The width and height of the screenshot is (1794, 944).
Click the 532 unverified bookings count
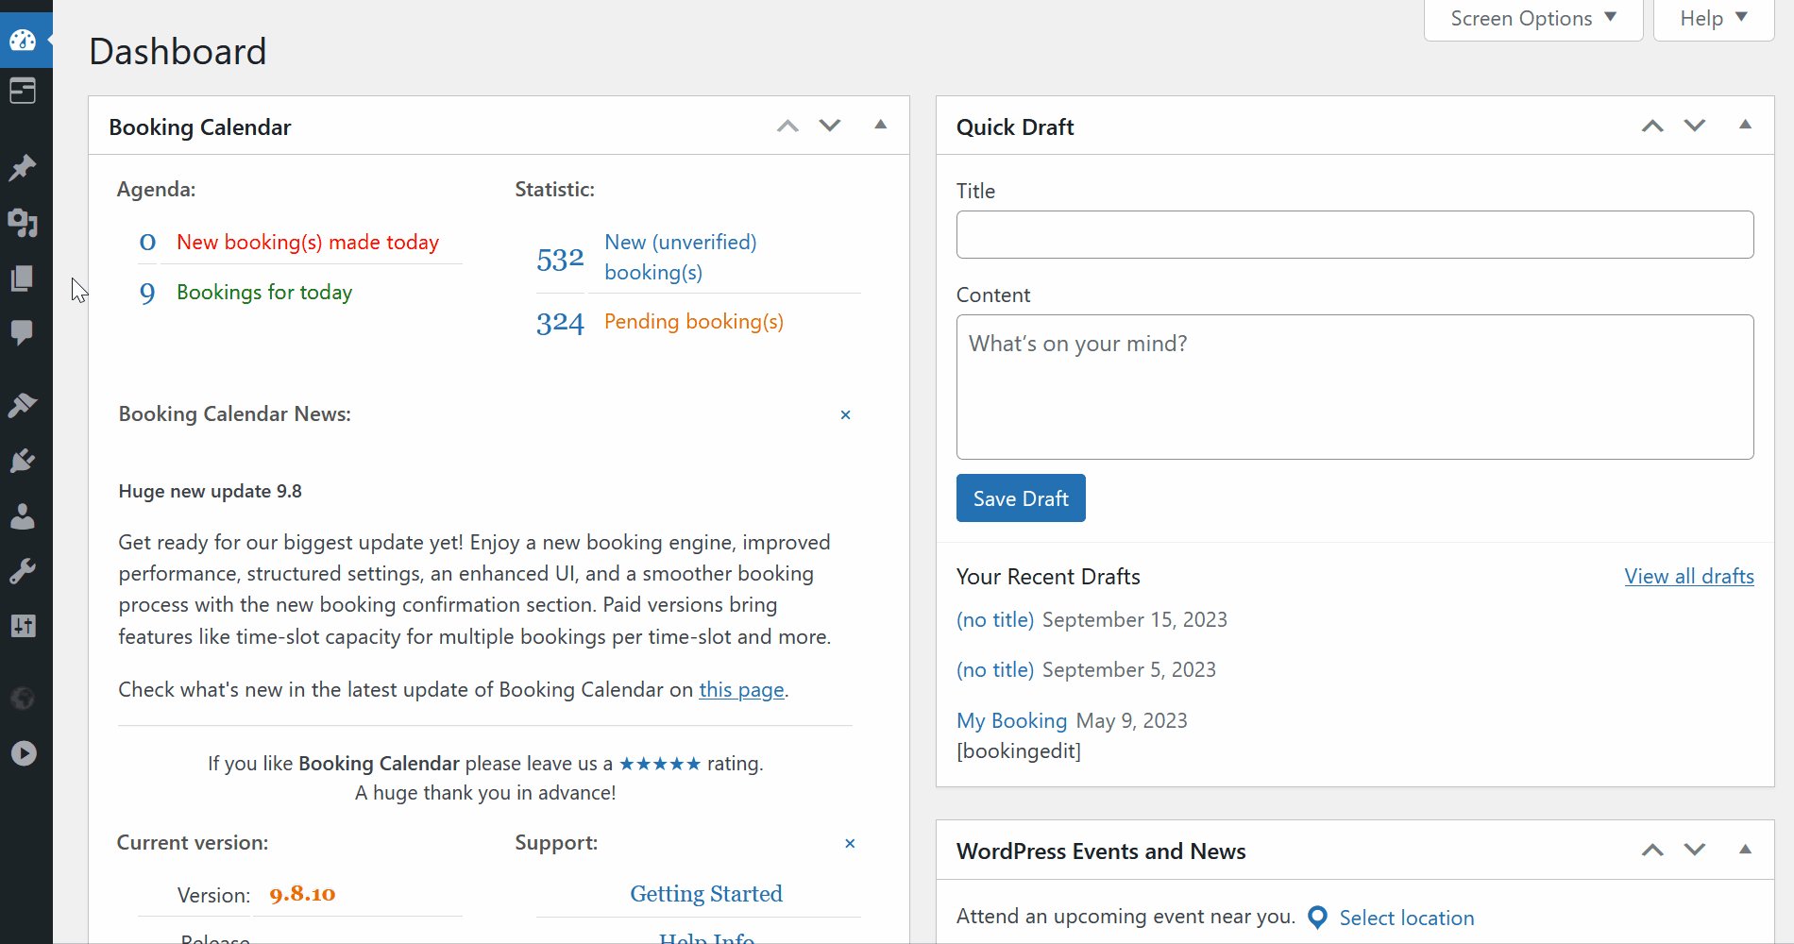560,259
